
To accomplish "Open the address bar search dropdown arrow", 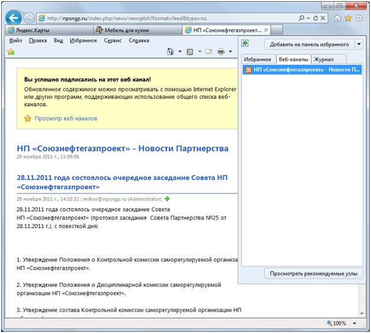I will [308, 18].
